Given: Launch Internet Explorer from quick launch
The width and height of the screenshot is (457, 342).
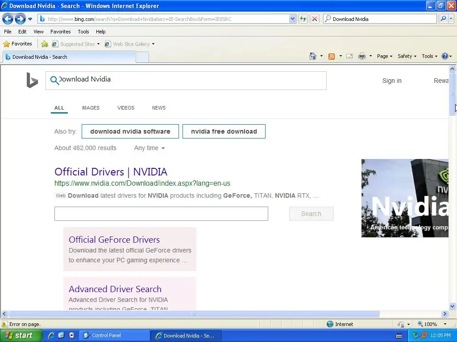Looking at the screenshot, I should [52, 335].
